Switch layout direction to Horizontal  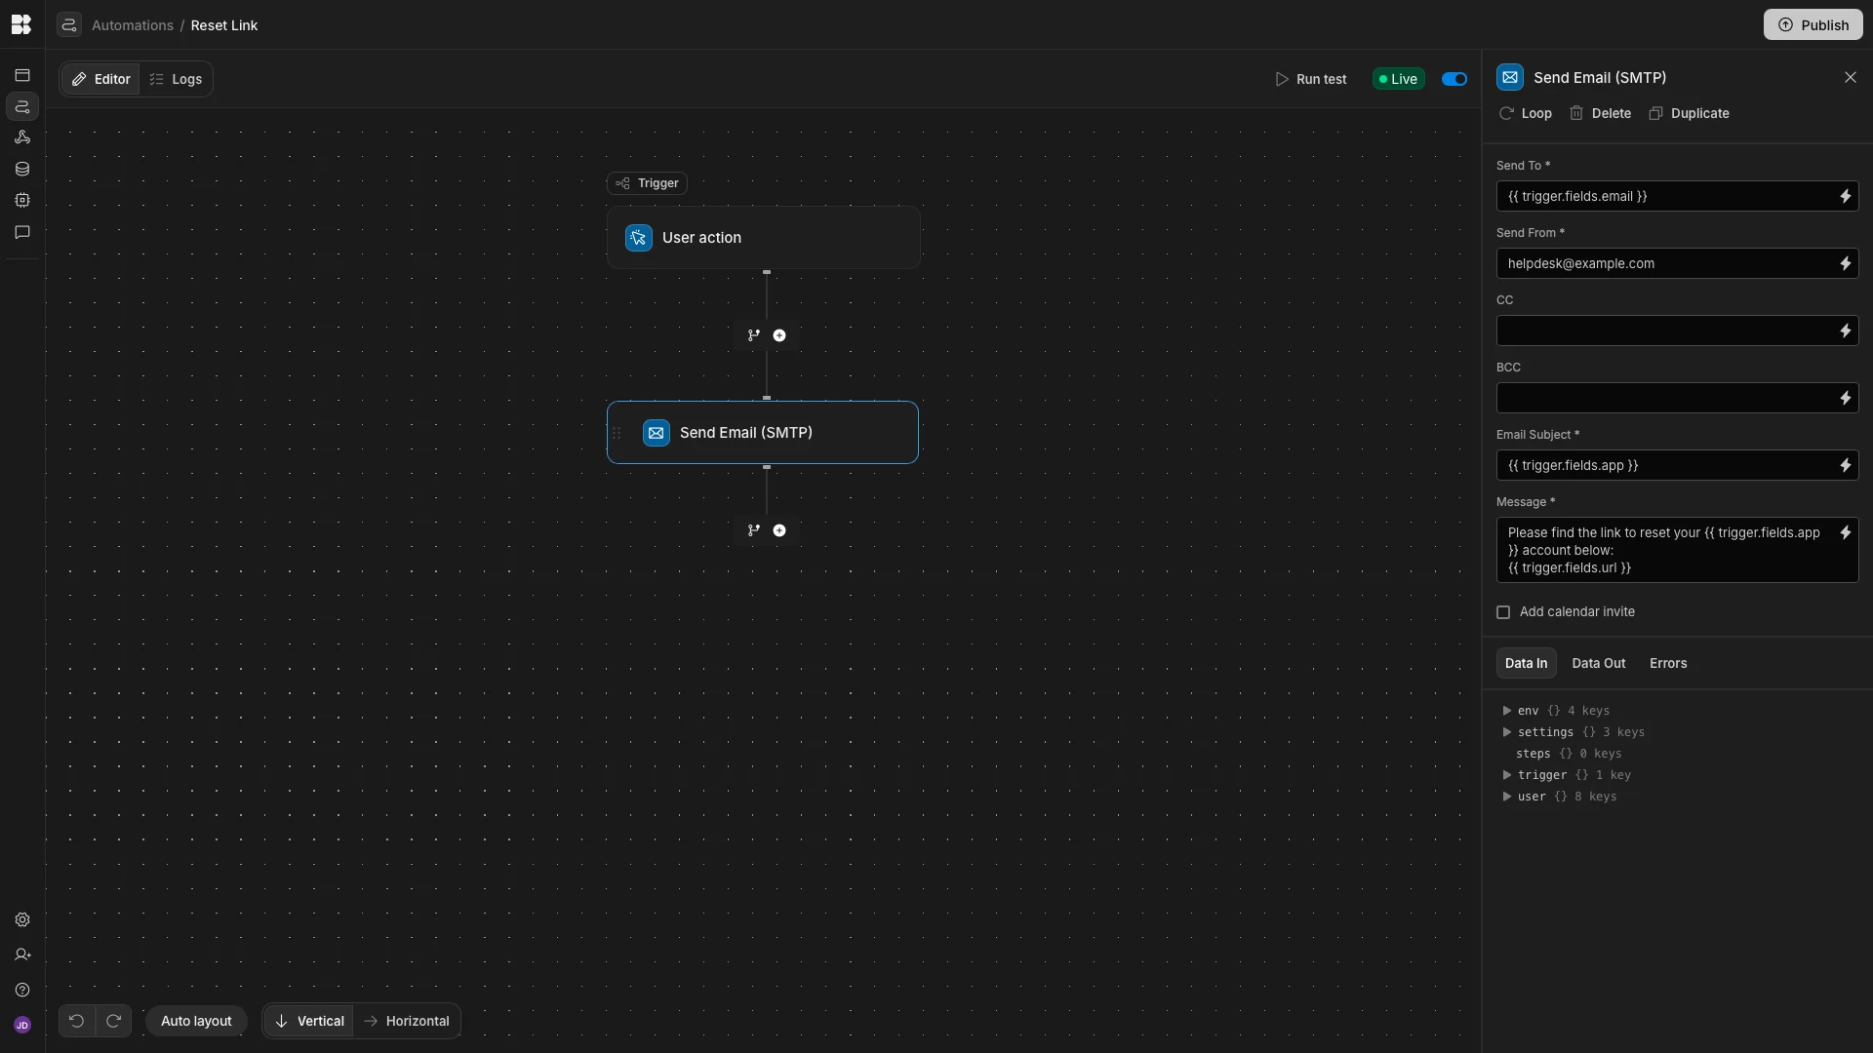click(x=407, y=1021)
